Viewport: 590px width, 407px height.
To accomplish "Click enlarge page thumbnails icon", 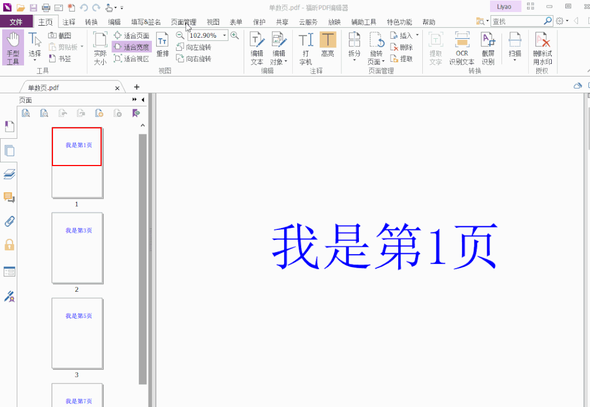I will 26,113.
